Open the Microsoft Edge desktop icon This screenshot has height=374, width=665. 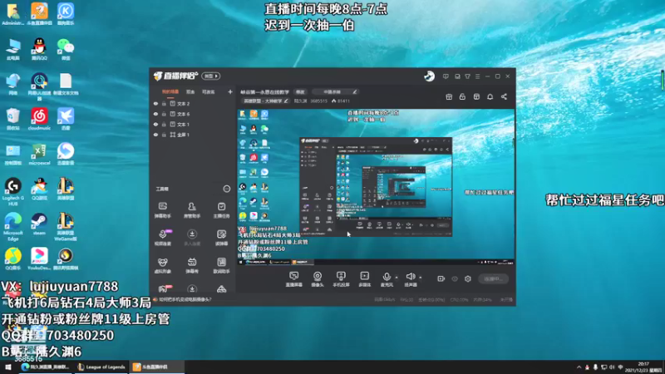(13, 227)
